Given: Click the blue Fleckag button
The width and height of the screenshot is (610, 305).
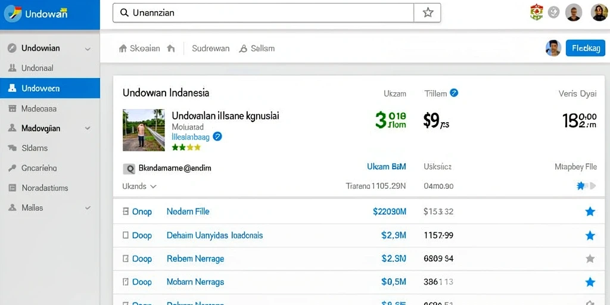Looking at the screenshot, I should point(586,48).
